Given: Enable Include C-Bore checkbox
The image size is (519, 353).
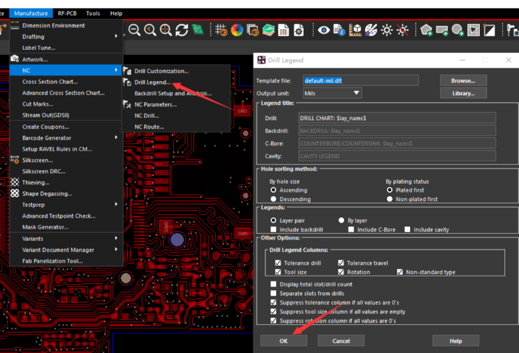Looking at the screenshot, I should [351, 229].
